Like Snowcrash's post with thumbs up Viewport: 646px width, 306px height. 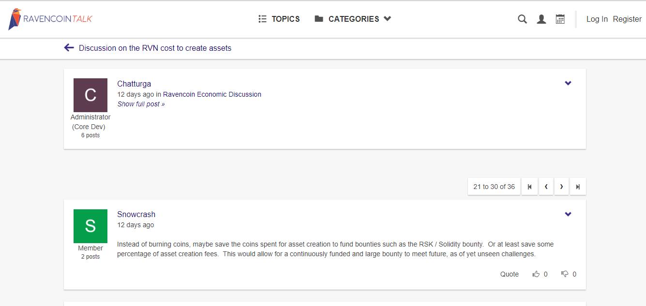[x=536, y=274]
